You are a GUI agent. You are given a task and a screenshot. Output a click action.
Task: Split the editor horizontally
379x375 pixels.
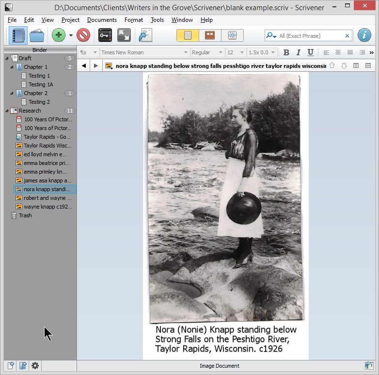click(x=368, y=65)
